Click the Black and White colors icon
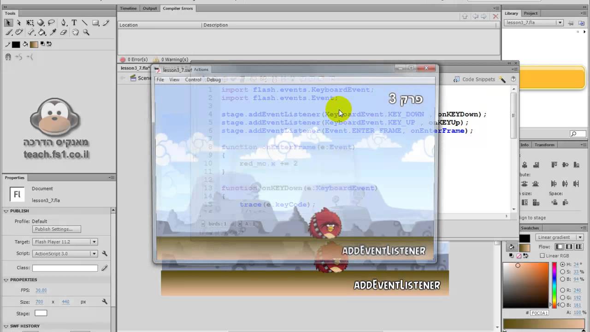 coord(43,44)
